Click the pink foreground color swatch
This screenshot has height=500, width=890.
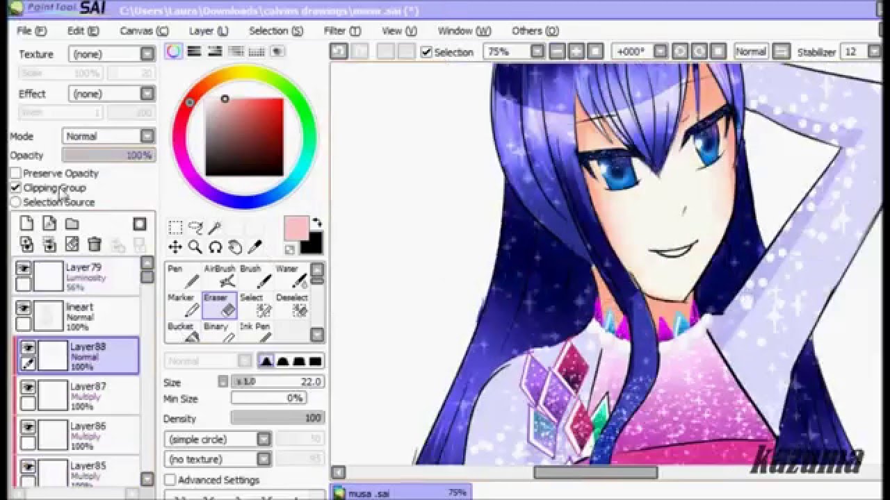pyautogui.click(x=296, y=228)
